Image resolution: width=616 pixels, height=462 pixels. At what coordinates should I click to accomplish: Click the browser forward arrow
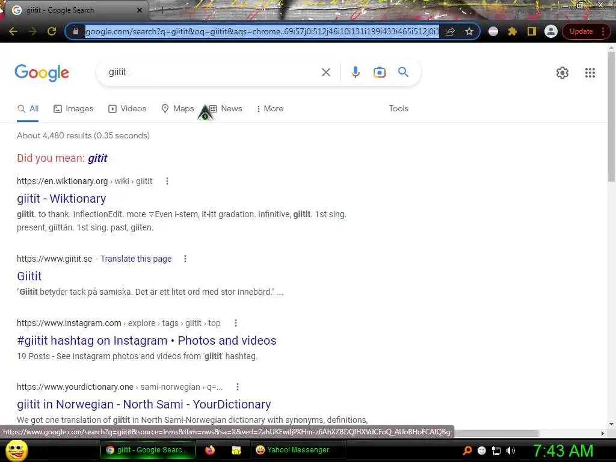tap(32, 31)
